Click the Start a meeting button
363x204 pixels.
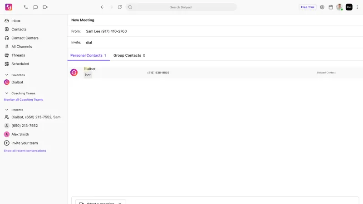click(x=100, y=203)
